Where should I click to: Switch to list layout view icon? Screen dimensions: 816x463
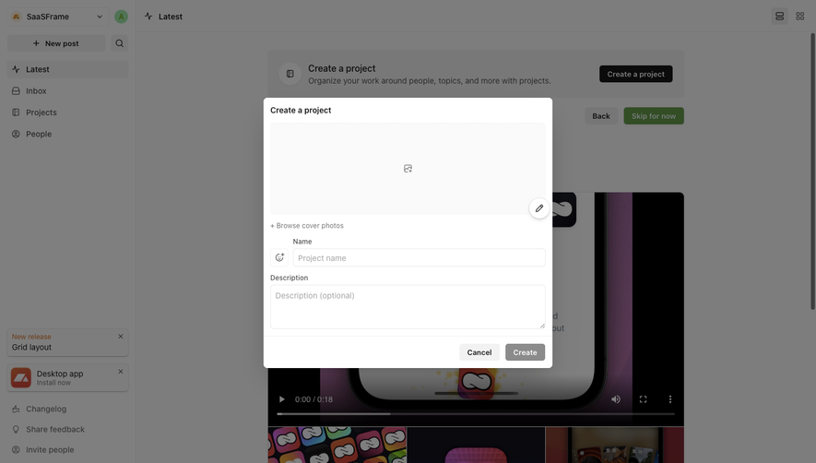pyautogui.click(x=779, y=17)
